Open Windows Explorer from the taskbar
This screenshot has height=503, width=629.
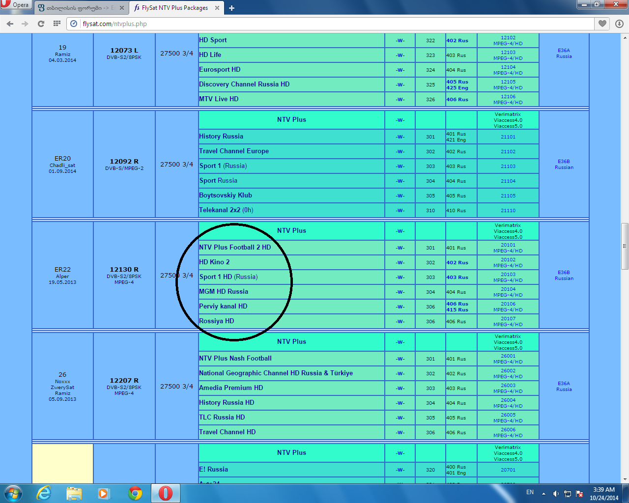click(x=74, y=493)
